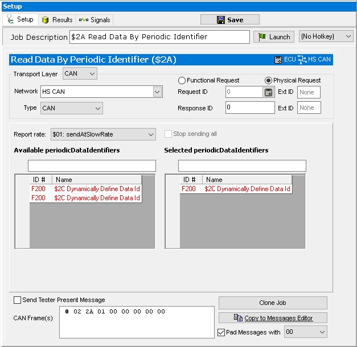
Task: Uncheck the Pad Messages with checkbox
Action: pos(222,332)
